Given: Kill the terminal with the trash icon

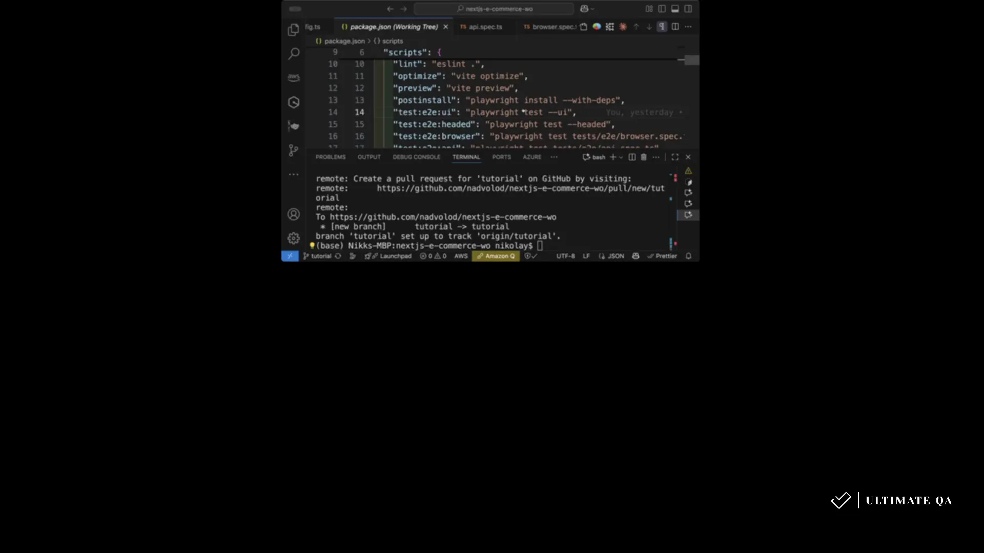Looking at the screenshot, I should pos(644,157).
